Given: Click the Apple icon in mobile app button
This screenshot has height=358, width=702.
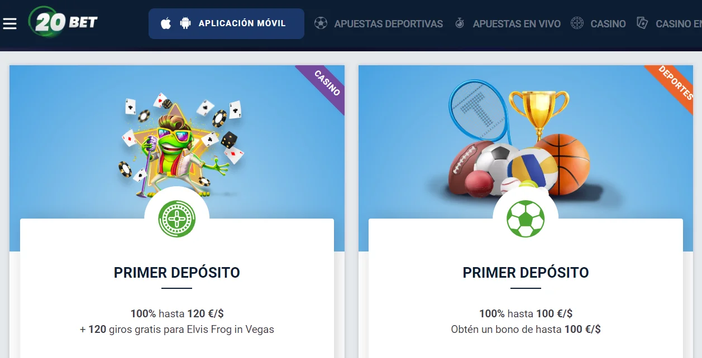Looking at the screenshot, I should tap(165, 23).
